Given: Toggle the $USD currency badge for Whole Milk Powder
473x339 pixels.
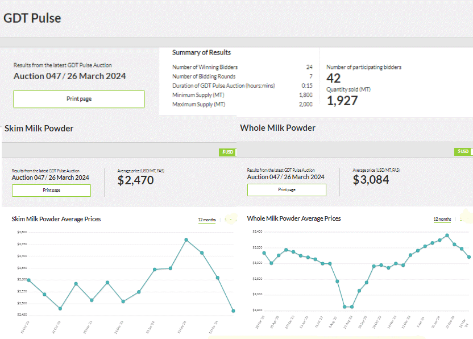Looking at the screenshot, I should pyautogui.click(x=463, y=151).
